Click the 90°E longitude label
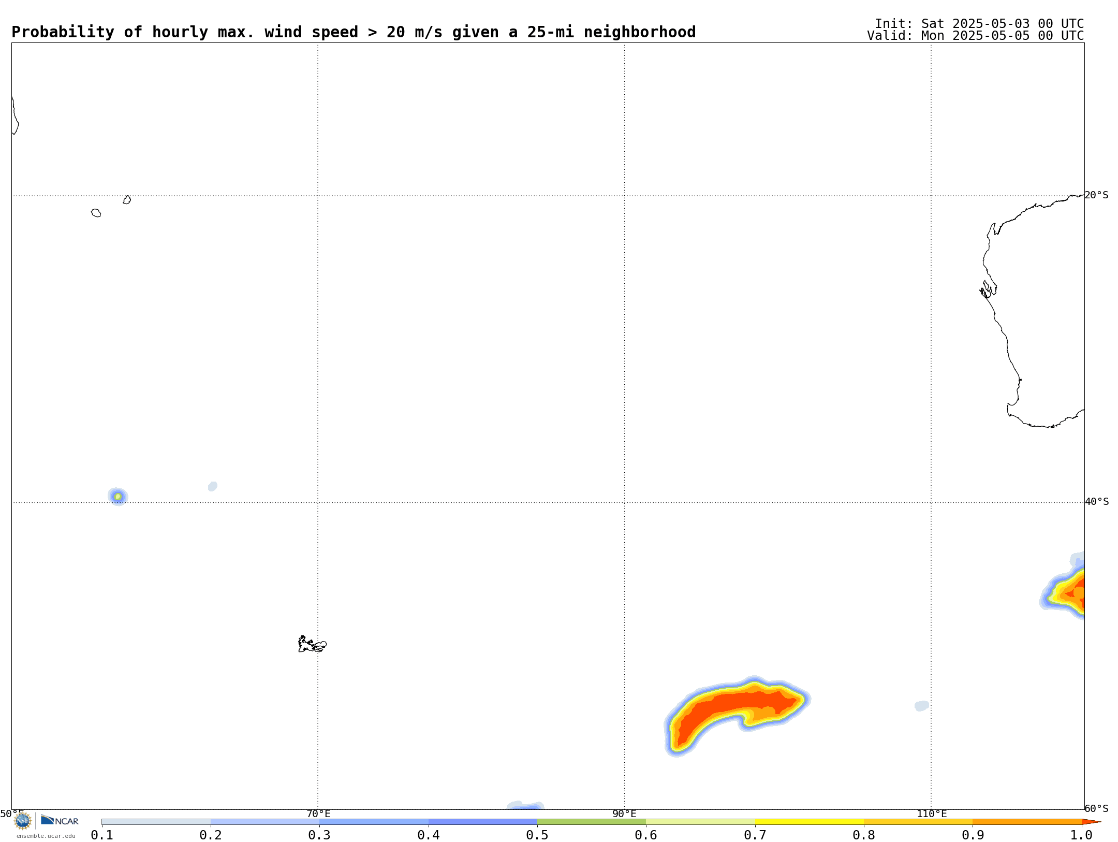The height and width of the screenshot is (842, 1118). pyautogui.click(x=624, y=814)
